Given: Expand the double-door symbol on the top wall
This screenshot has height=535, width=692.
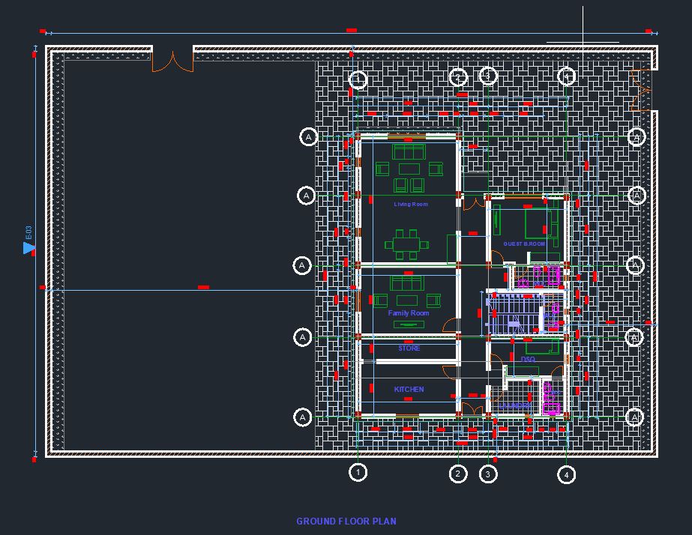Looking at the screenshot, I should (x=174, y=60).
